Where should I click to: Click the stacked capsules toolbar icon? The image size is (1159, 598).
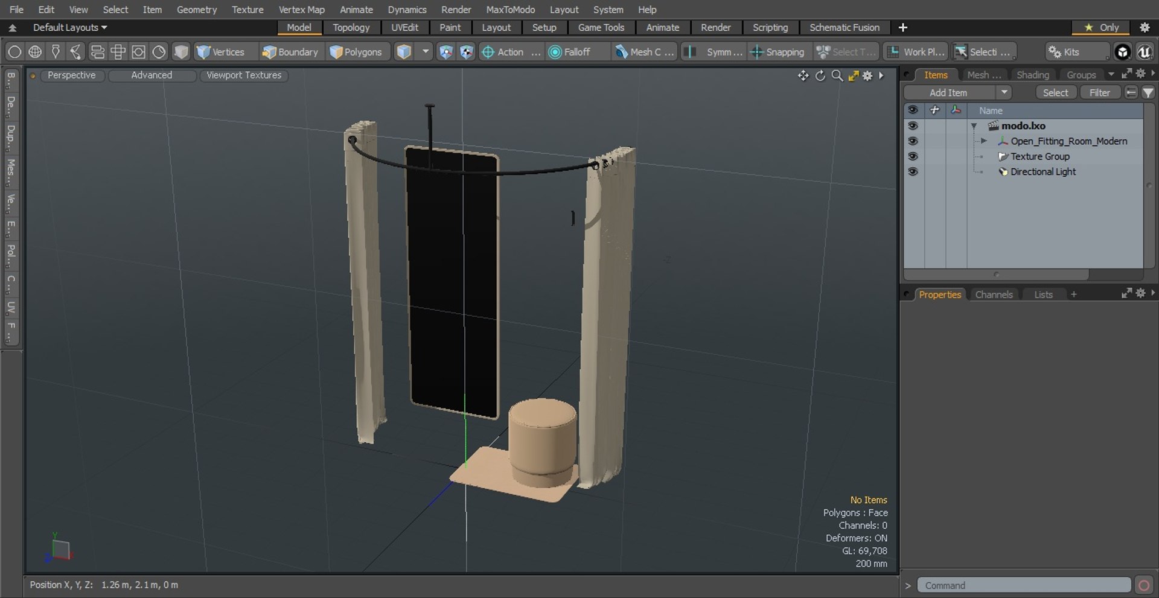[x=97, y=52]
